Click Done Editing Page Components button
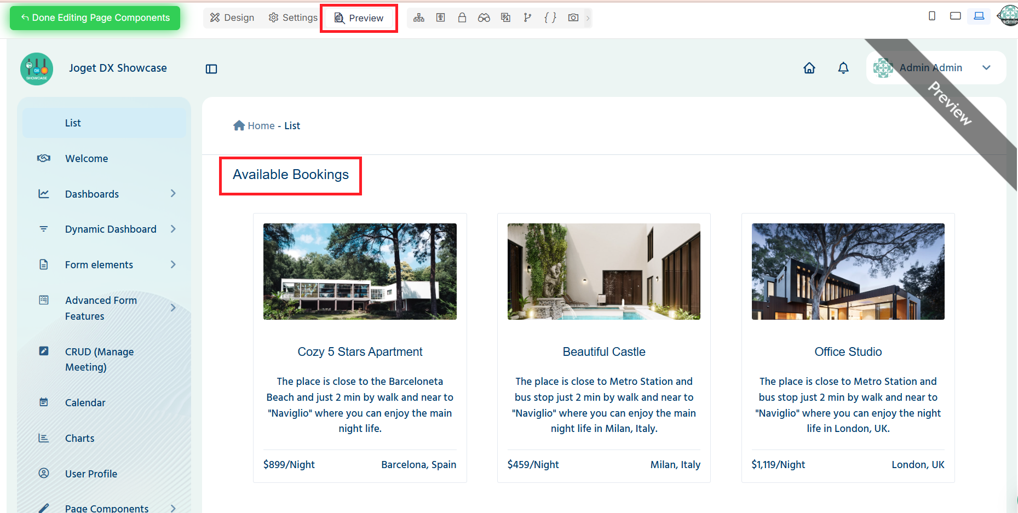This screenshot has width=1018, height=513. click(95, 18)
